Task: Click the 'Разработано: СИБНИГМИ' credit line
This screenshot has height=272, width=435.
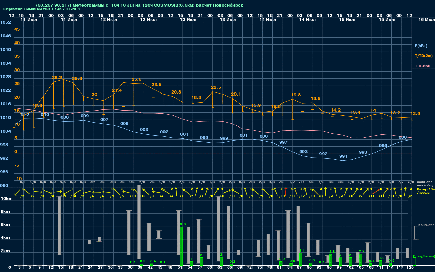Action: (42, 9)
